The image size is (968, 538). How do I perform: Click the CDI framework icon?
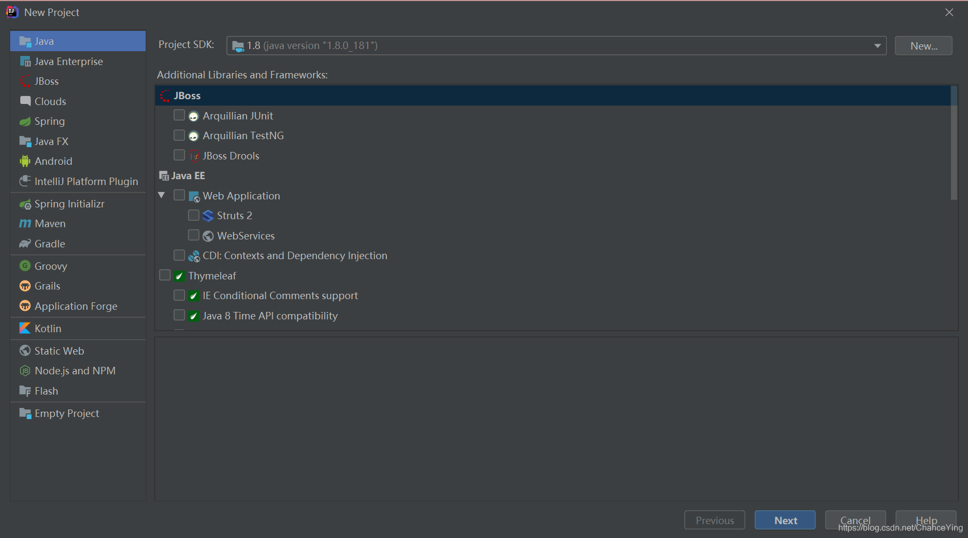(194, 256)
